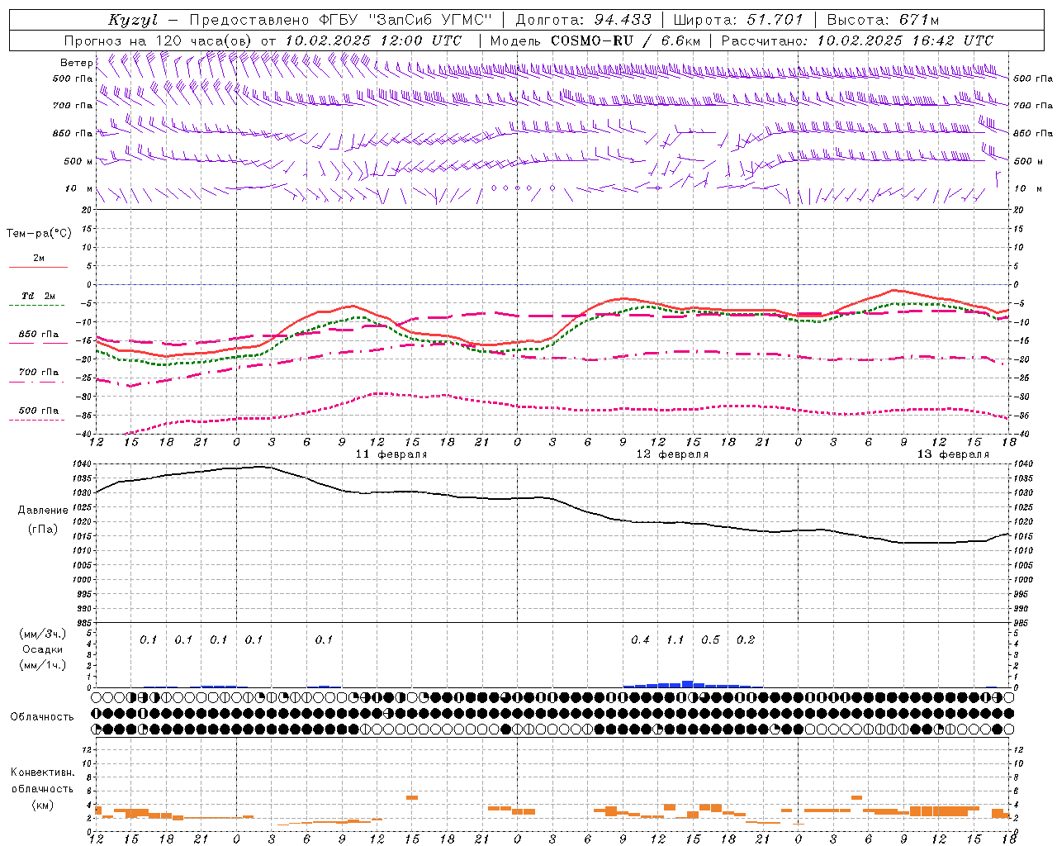
Task: Click "Прогноз на 120 часа(ов)" forecast text
Action: pos(159,40)
